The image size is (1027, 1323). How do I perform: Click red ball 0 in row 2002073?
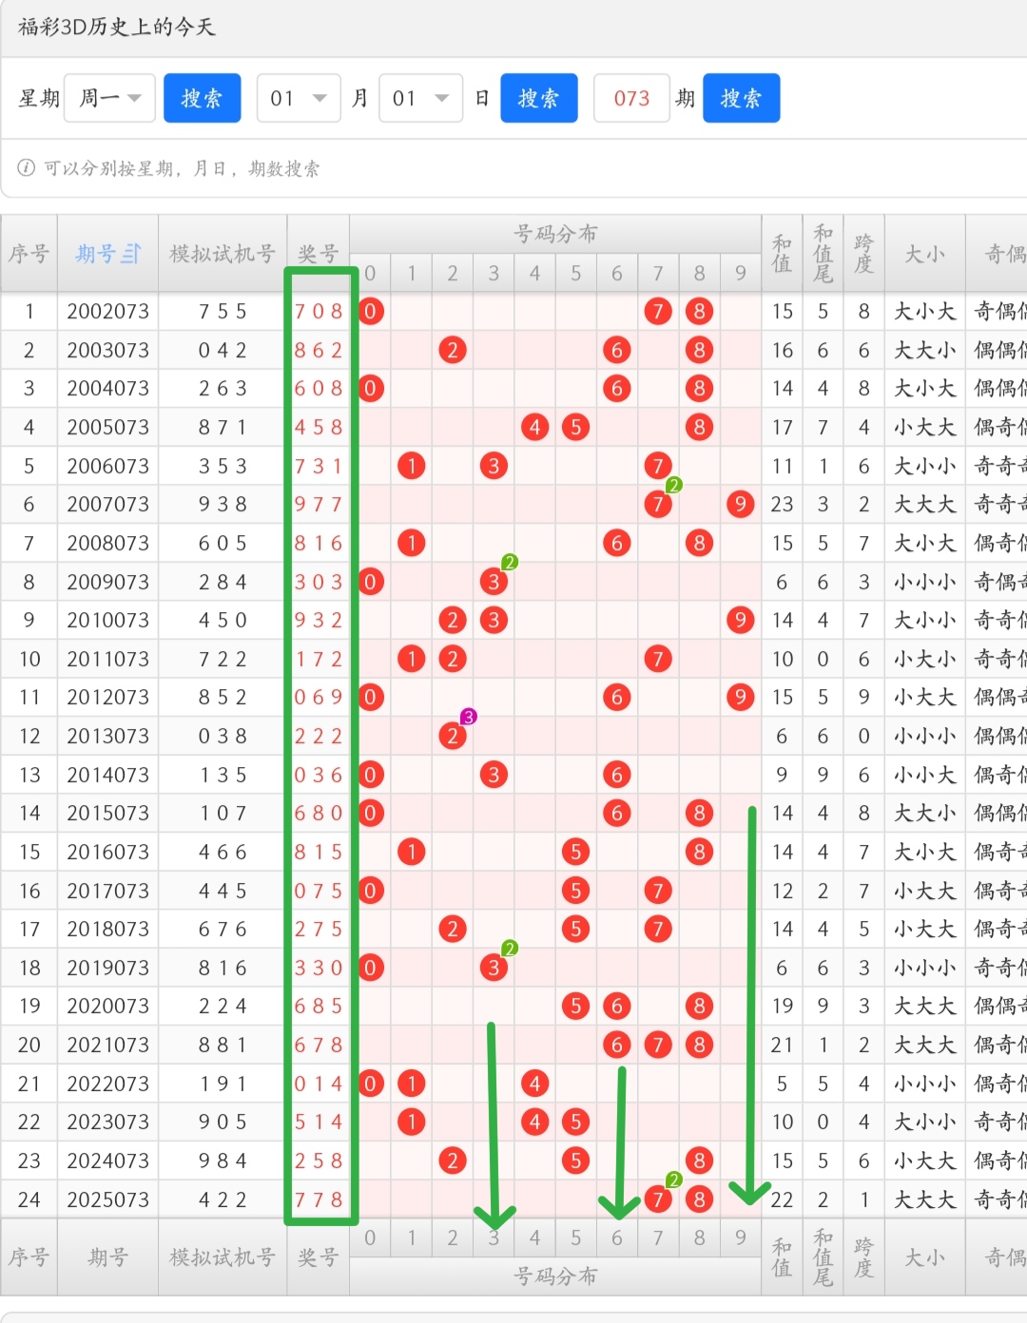[x=371, y=311]
